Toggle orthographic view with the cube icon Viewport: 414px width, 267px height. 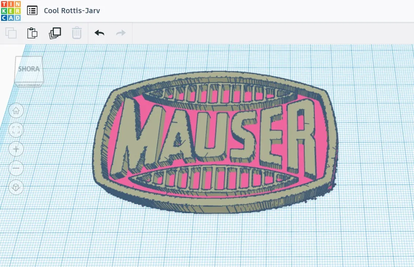(x=16, y=187)
